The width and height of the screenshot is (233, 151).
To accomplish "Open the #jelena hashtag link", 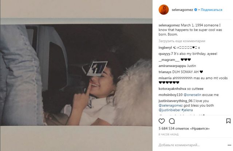I will point(187,110).
